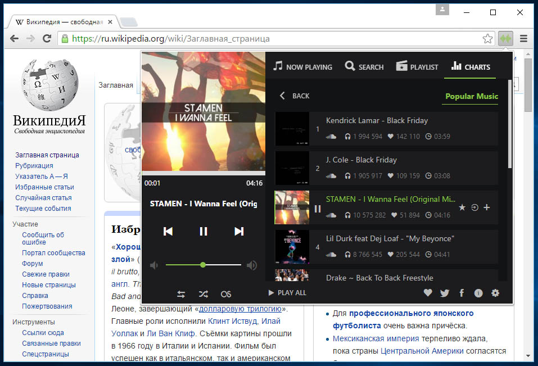Screen dimensions: 538x366
Task: Click the Wikipedia globe logo
Action: tap(49, 85)
